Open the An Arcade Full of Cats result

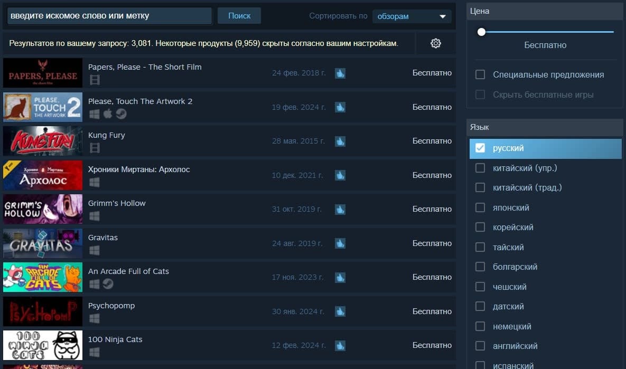coord(229,277)
